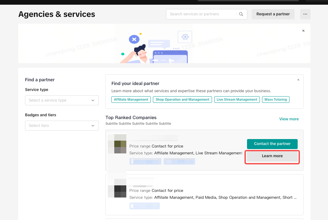
Task: Choose the Live Stream Management tag
Action: [237, 100]
